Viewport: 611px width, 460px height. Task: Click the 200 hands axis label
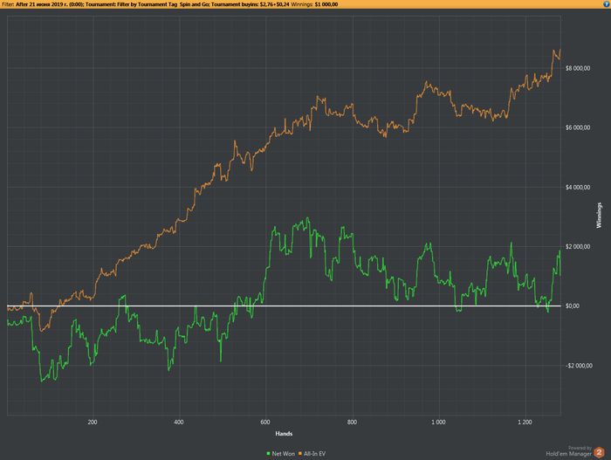coord(93,422)
